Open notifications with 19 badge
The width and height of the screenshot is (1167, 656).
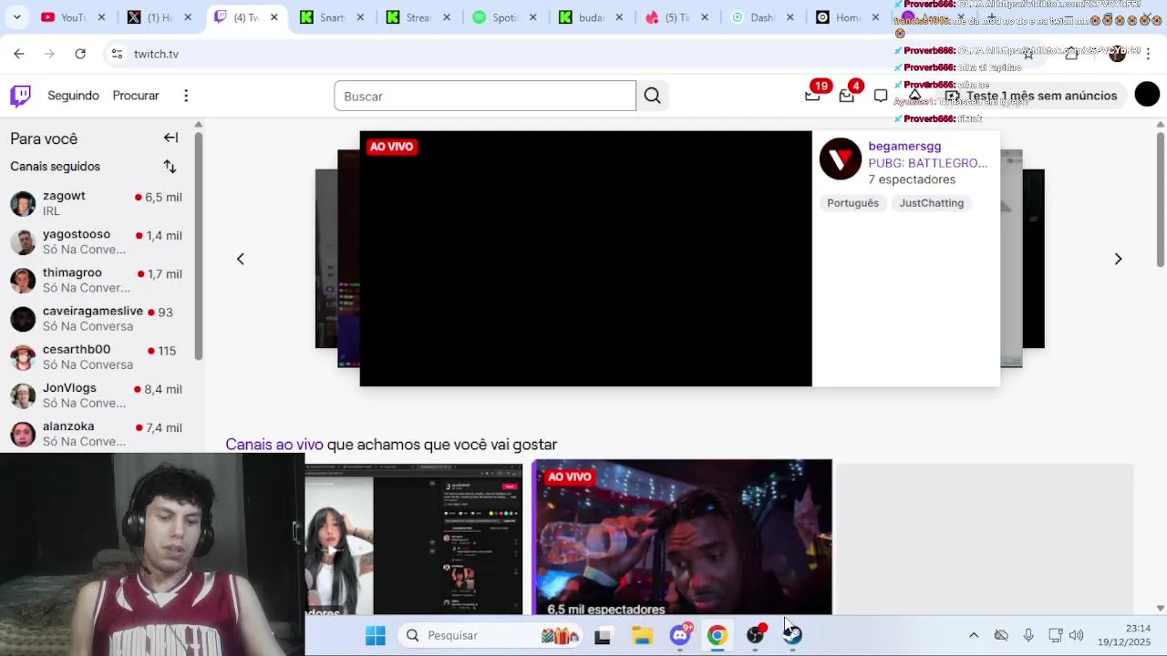pyautogui.click(x=813, y=95)
